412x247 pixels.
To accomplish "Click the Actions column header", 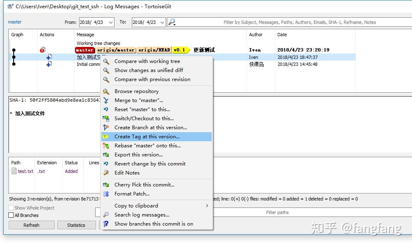I will [47, 35].
